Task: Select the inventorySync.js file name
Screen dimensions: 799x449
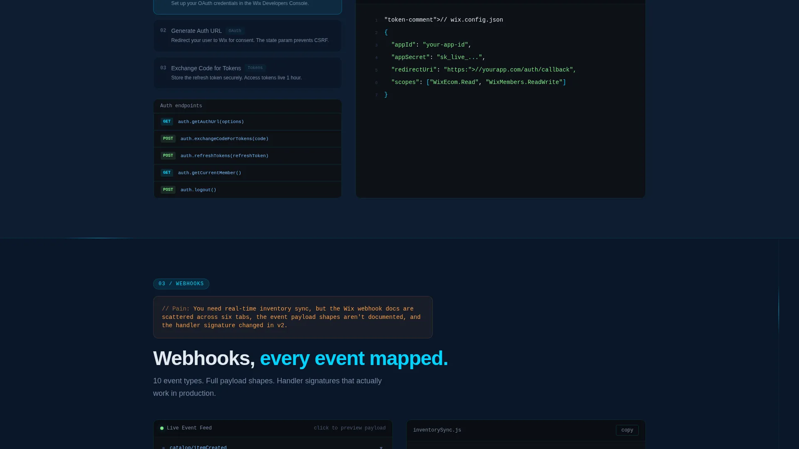Action: point(437,430)
